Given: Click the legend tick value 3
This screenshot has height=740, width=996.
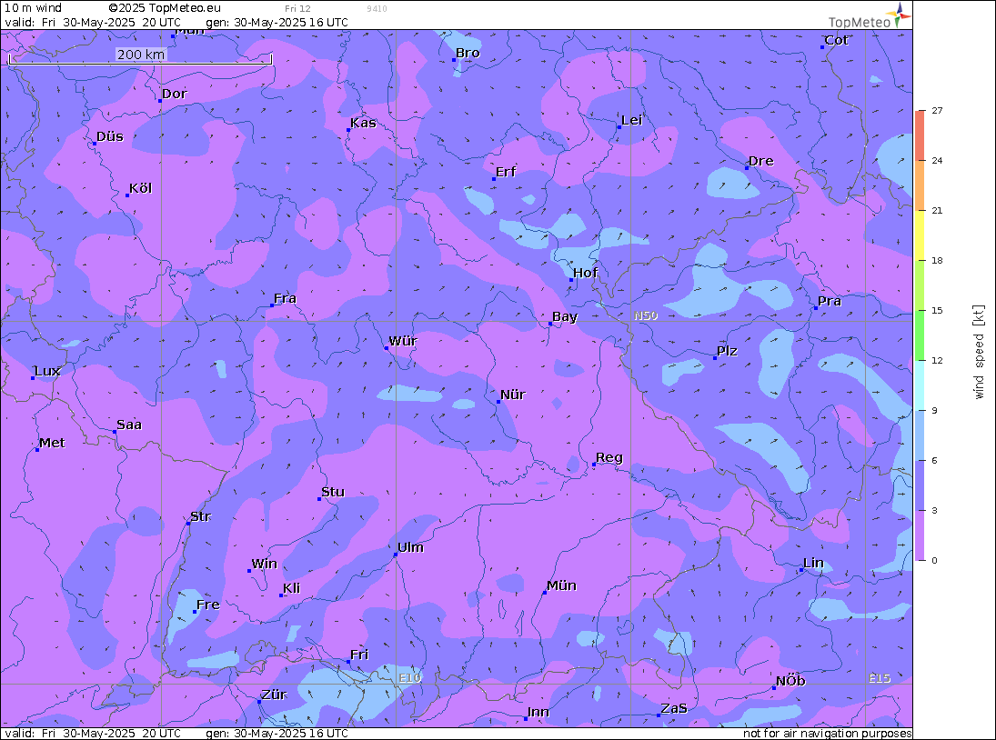Looking at the screenshot, I should coord(934,510).
